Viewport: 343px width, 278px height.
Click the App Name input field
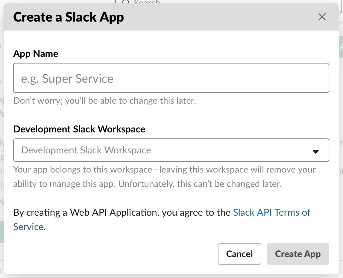click(171, 78)
